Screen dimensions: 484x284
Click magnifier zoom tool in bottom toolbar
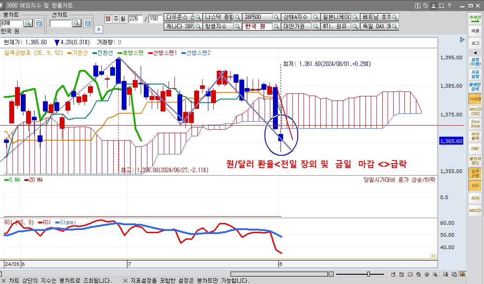(x=435, y=274)
